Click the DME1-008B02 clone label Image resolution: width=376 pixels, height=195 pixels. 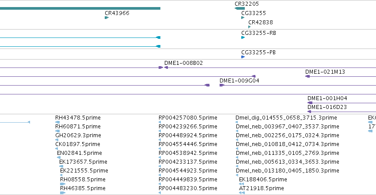tap(183, 63)
